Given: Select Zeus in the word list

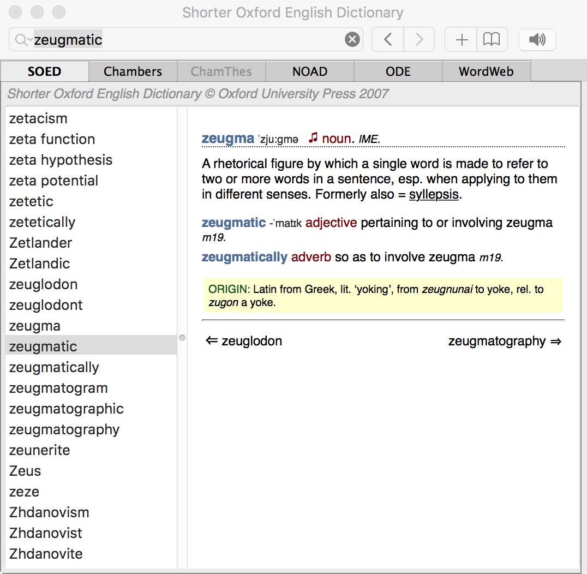Looking at the screenshot, I should [x=91, y=471].
